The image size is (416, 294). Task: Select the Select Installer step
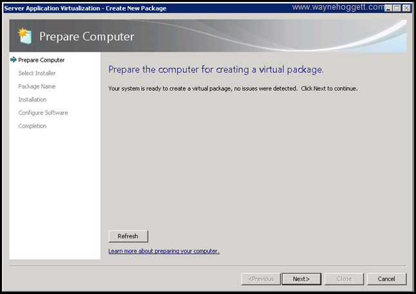click(37, 73)
